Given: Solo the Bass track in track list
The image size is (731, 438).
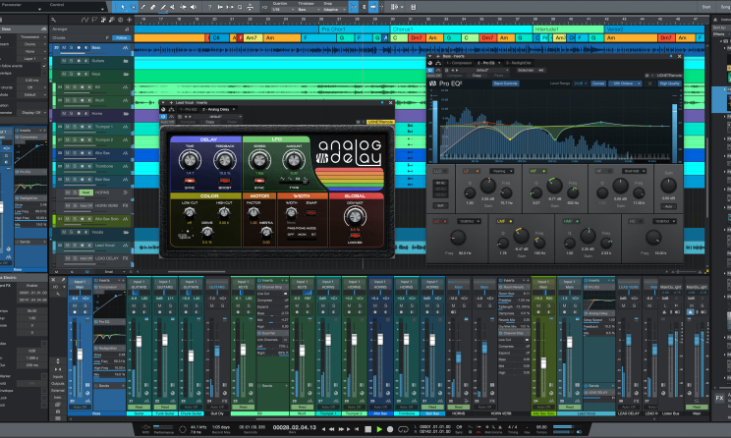Looking at the screenshot, I should coord(71,47).
